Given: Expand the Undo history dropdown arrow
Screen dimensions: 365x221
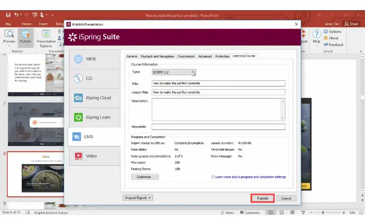Looking at the screenshot, I should click(x=21, y=15).
